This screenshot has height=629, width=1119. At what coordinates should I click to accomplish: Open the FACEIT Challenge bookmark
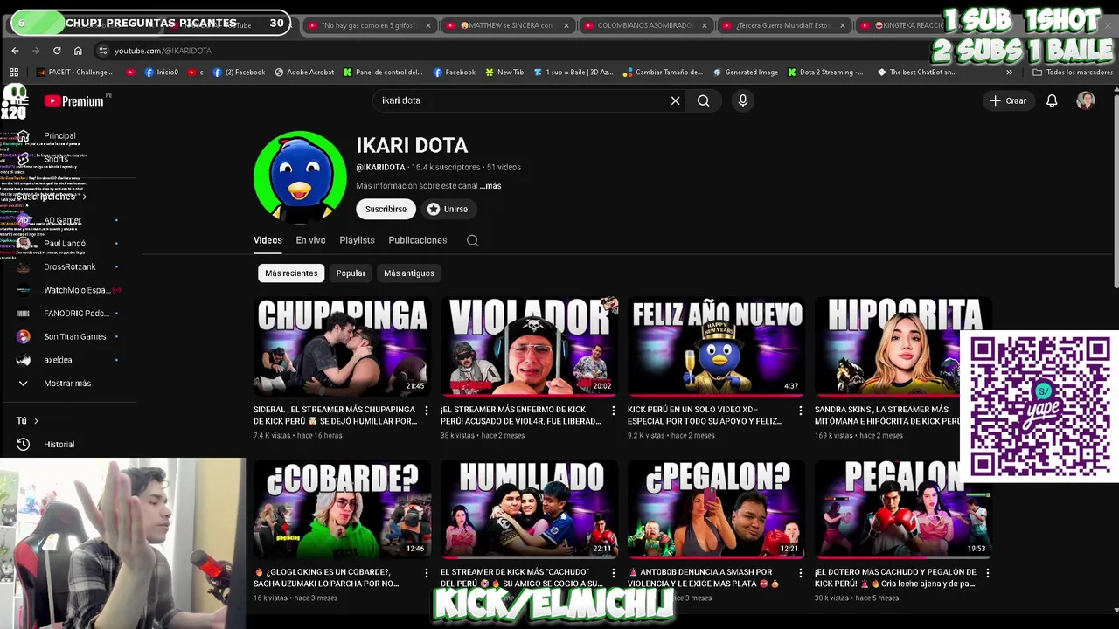pyautogui.click(x=73, y=73)
